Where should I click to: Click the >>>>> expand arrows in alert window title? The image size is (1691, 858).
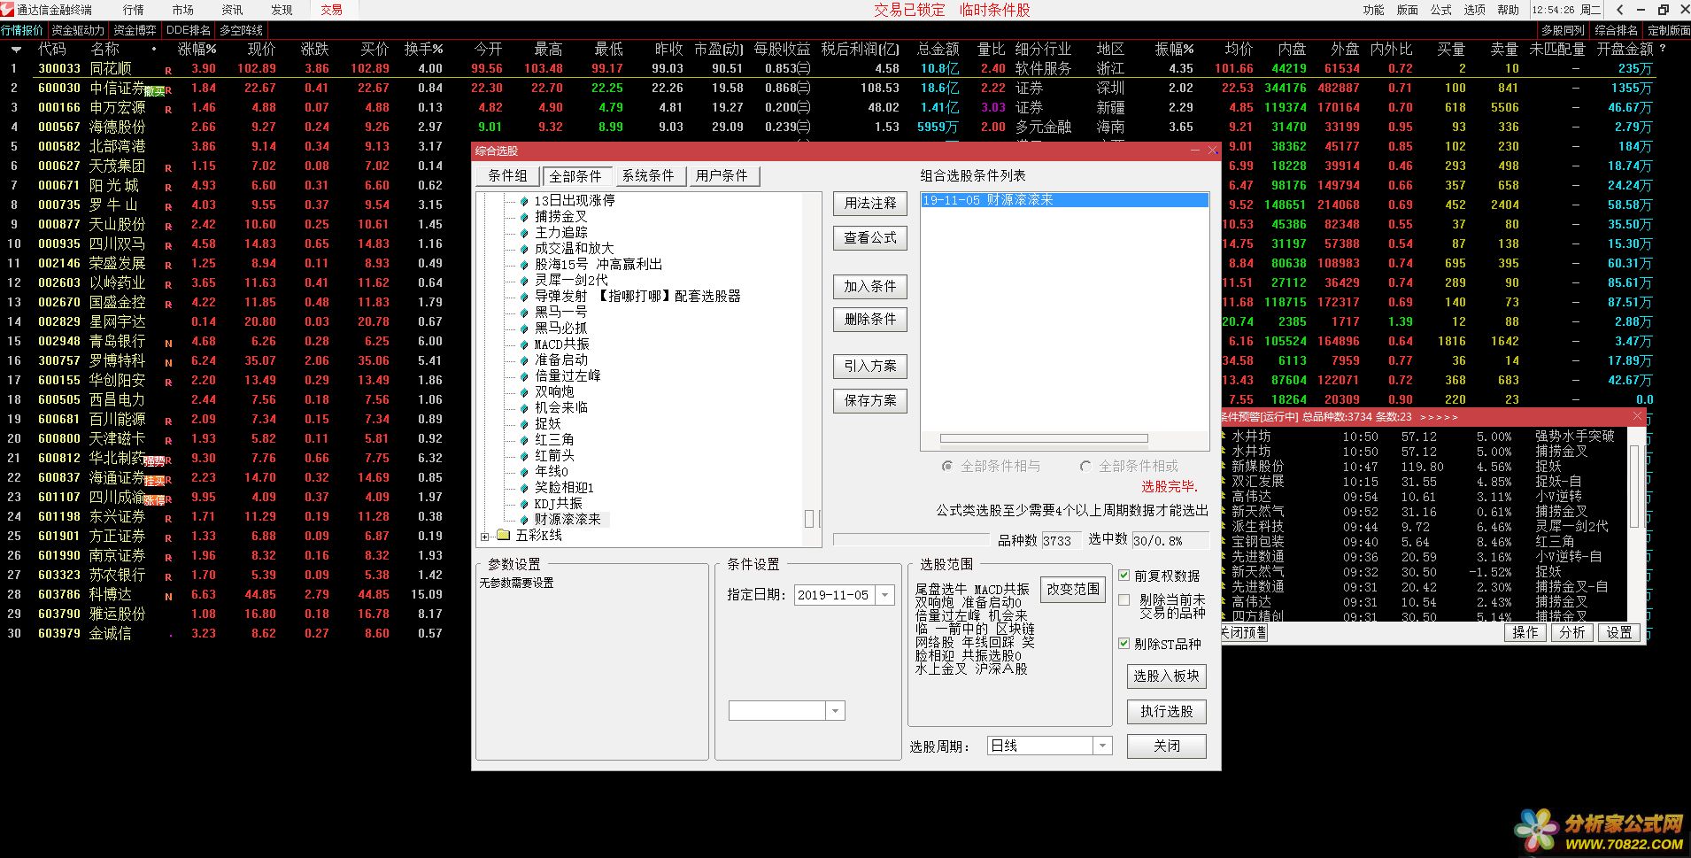pyautogui.click(x=1439, y=417)
